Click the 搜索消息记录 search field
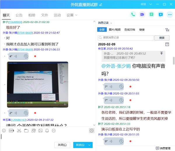Image resolution: width=175 pixels, height=151 pixels. [126, 38]
